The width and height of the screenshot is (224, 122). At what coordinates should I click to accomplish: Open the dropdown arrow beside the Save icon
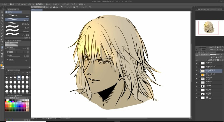pos(59,7)
